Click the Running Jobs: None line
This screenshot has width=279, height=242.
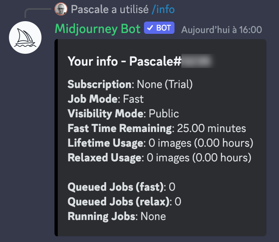coord(116,216)
